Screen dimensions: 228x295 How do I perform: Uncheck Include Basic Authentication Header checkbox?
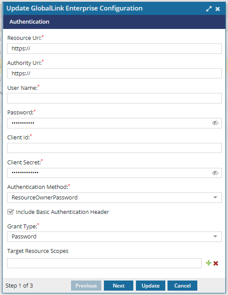pos(11,212)
